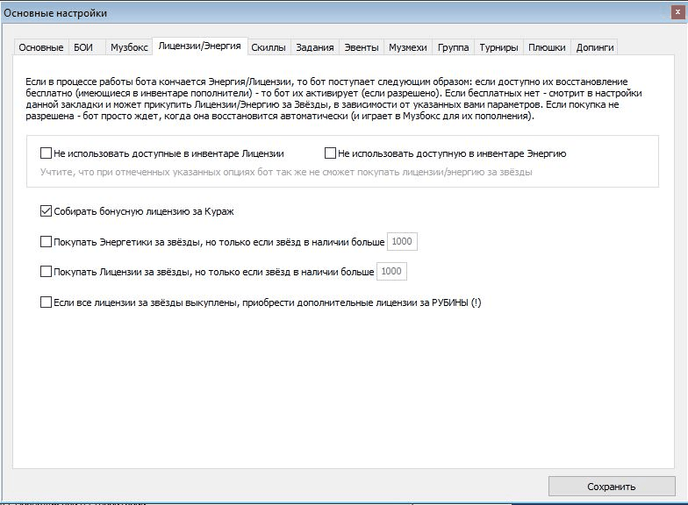Open the Турниры tab
Viewport: 688px width, 505px height.
click(x=498, y=47)
